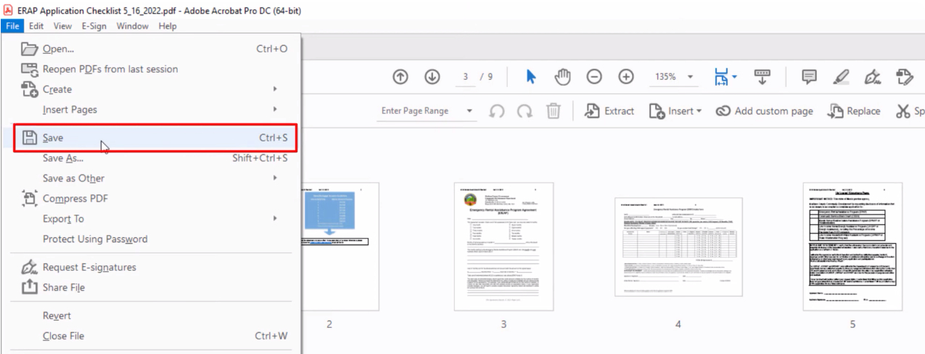
Task: Select page 5 thumbnail
Action: tap(853, 246)
